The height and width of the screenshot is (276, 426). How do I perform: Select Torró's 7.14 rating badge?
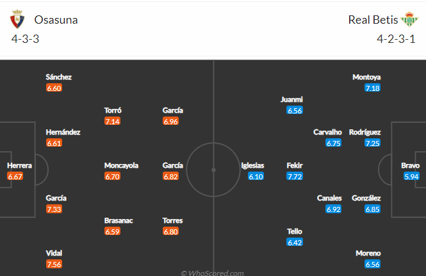coord(112,121)
